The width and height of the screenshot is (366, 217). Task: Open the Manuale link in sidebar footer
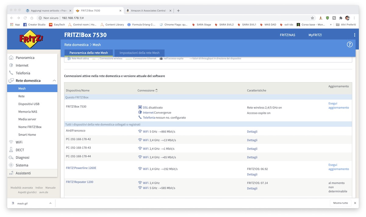click(50, 188)
